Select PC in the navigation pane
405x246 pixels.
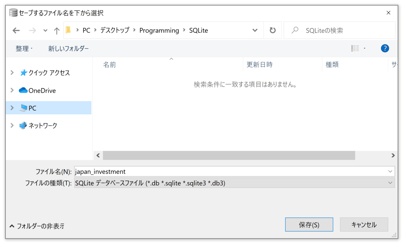[x=33, y=108]
